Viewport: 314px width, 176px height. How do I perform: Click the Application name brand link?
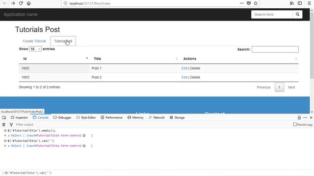point(21,14)
